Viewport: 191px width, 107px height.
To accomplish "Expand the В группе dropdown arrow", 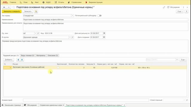I will 70,37.
